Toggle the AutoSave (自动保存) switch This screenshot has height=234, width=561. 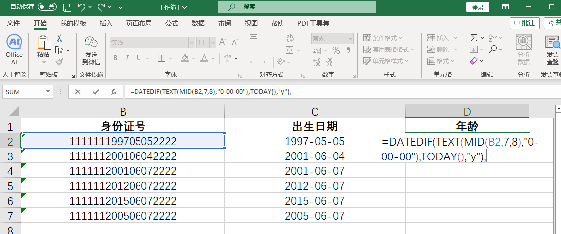click(x=47, y=7)
